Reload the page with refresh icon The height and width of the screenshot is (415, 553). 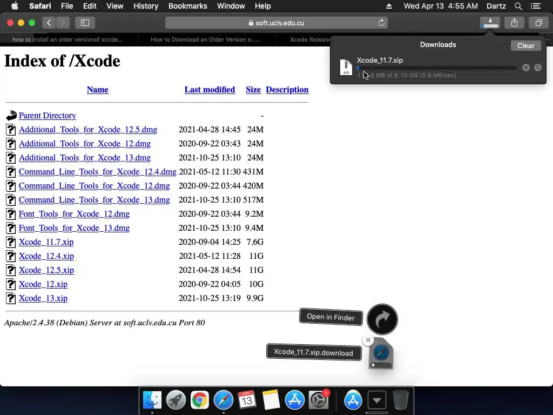[381, 23]
